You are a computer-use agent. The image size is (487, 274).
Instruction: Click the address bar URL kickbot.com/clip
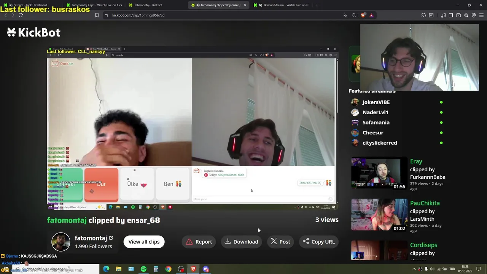[138, 15]
